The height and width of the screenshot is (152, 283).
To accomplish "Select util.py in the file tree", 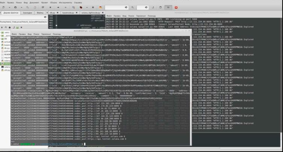I will pyautogui.click(x=7, y=70).
